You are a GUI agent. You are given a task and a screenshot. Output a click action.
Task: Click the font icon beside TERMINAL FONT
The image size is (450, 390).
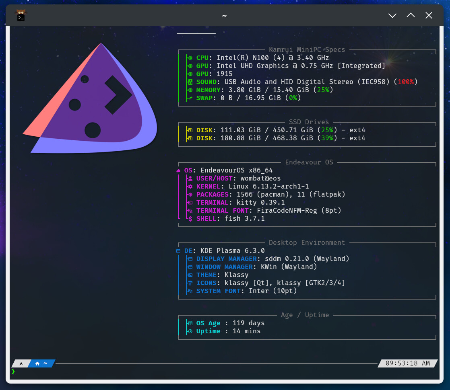[190, 211]
